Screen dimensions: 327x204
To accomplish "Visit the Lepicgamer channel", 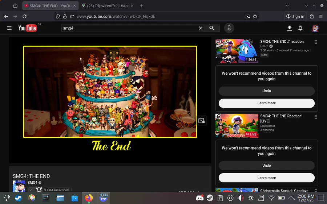I will [x=267, y=126].
